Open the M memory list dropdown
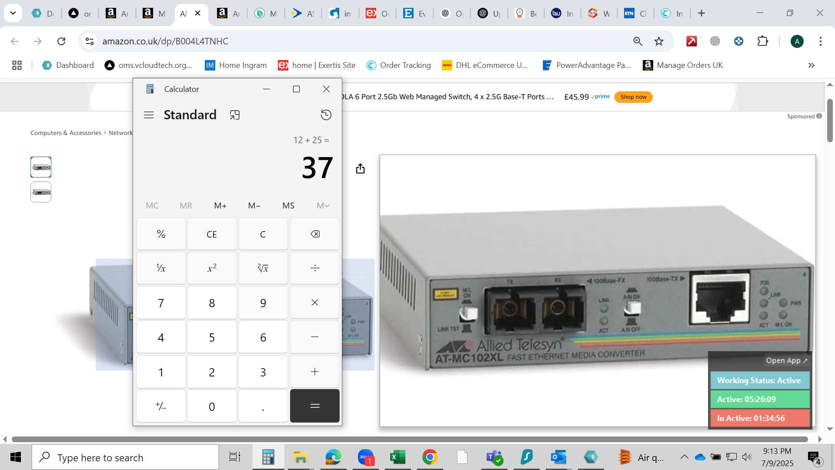Screen dimensions: 835x470 click(323, 205)
